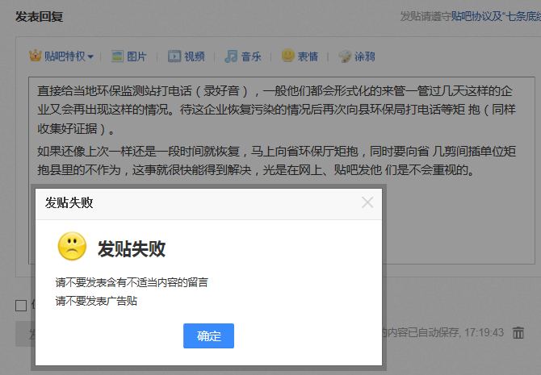Open the 贴吧特权 crown icon menu

[x=36, y=56]
